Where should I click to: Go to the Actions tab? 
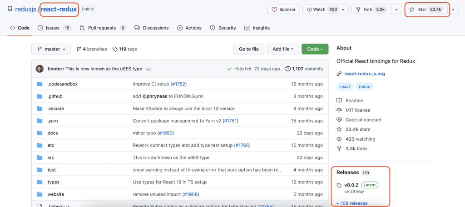point(189,28)
